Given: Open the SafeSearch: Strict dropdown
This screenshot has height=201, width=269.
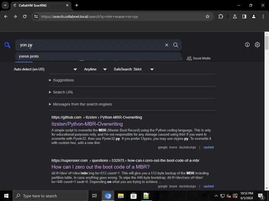Looking at the screenshot, I should coord(134,69).
